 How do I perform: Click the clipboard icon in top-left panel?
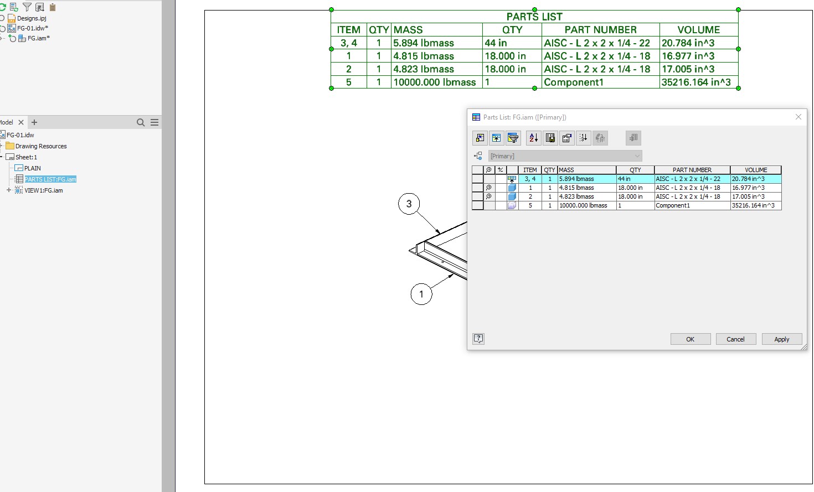click(x=53, y=7)
